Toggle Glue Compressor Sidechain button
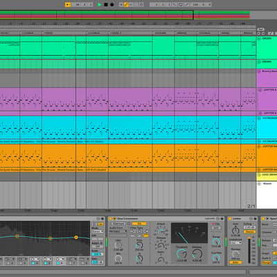Viewport: 277px width, 277px height. (118, 224)
